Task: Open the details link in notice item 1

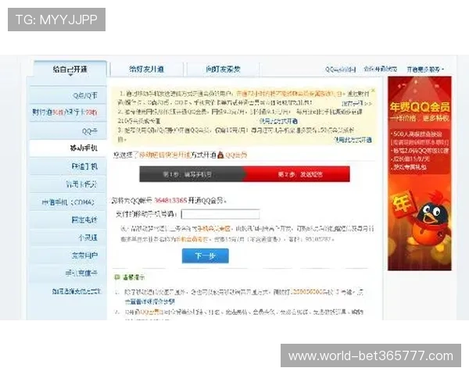Action: (x=357, y=103)
